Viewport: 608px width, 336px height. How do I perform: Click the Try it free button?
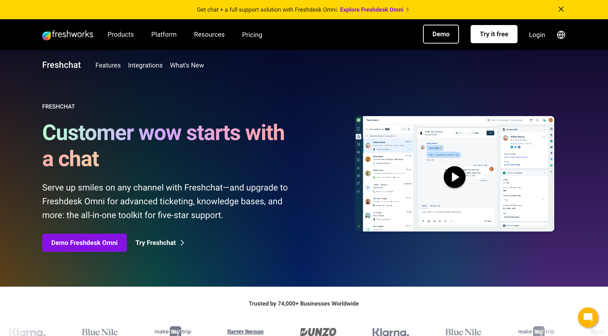494,34
